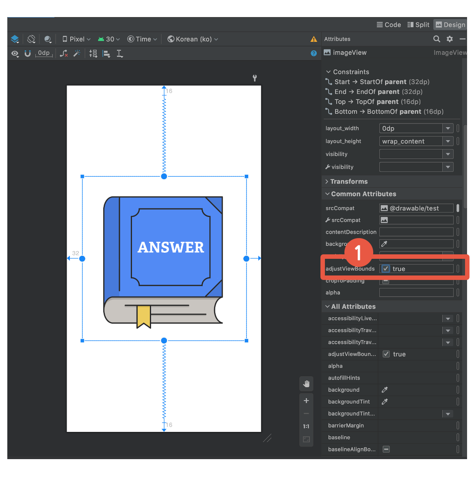This screenshot has width=476, height=477.
Task: Toggle adjustViewBounds checkbox in All Attributes
Action: [x=386, y=354]
